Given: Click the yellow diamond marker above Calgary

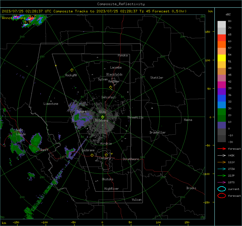Looking at the screenshot, I should pyautogui.click(x=106, y=155).
